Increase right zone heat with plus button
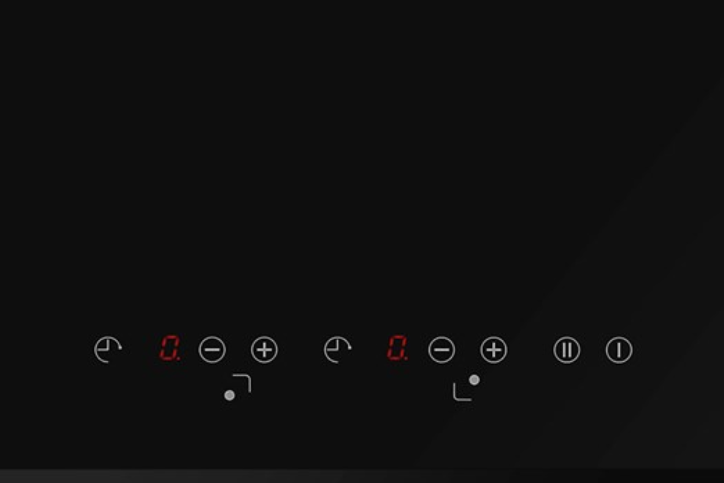This screenshot has width=724, height=483. pos(493,350)
